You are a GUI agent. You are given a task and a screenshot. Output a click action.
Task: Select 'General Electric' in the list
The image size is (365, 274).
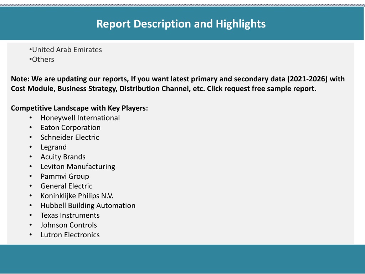click(x=66, y=186)
